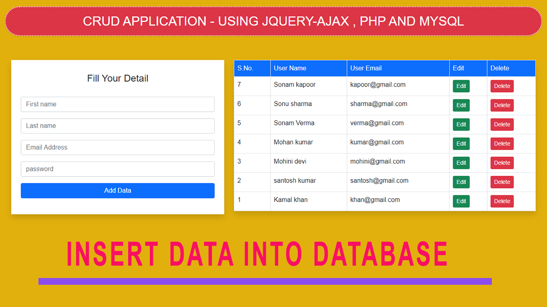Click the name Sonu sharma
The height and width of the screenshot is (307, 547).
pos(293,104)
